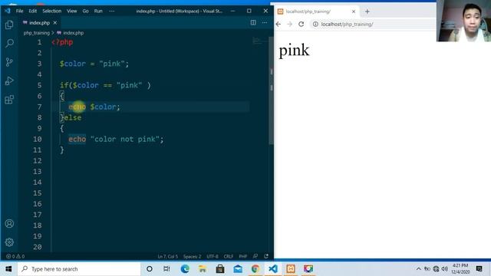Go back in the browser

pyautogui.click(x=278, y=24)
